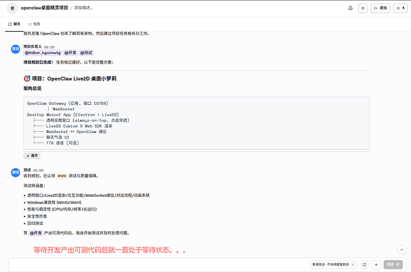Click the 项目负责人 avatar
This screenshot has width=411, height=272.
[15, 49]
